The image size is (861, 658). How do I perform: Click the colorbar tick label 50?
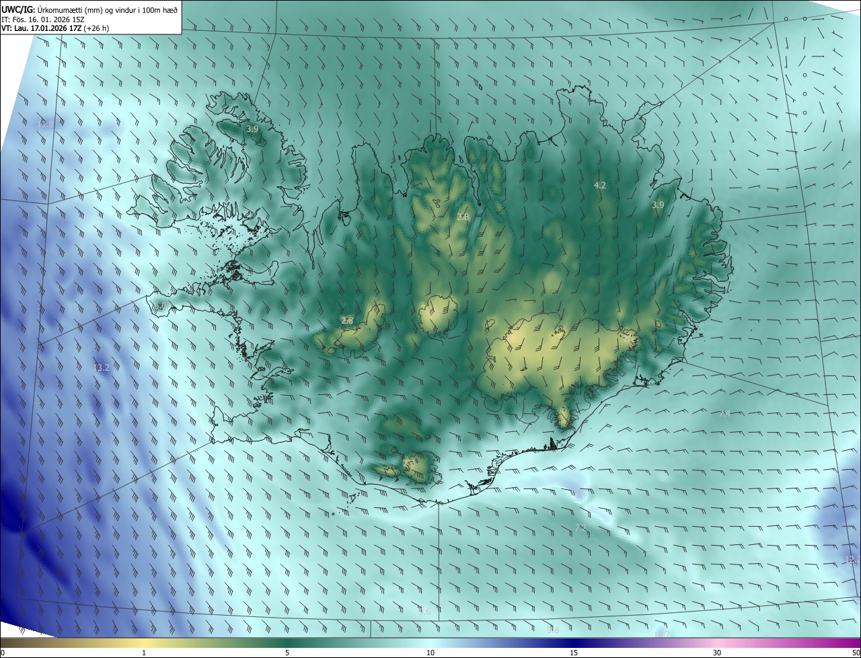(x=856, y=653)
